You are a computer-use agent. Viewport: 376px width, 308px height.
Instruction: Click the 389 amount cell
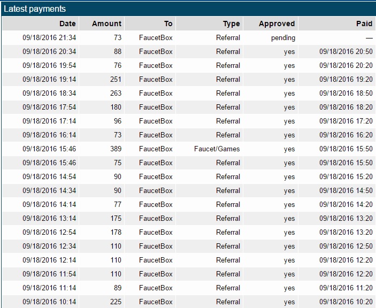(x=116, y=149)
